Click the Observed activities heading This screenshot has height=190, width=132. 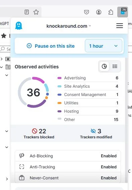coord(37,67)
